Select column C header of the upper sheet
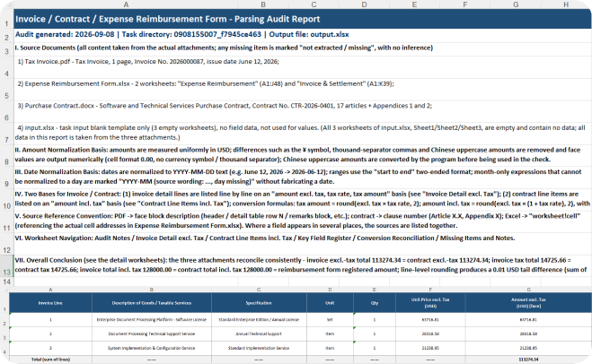 pyautogui.click(x=314, y=4)
